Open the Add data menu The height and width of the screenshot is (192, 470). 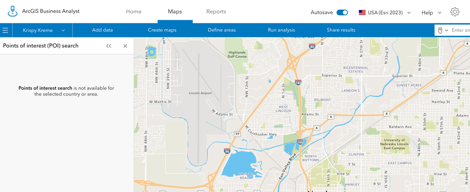(x=103, y=30)
